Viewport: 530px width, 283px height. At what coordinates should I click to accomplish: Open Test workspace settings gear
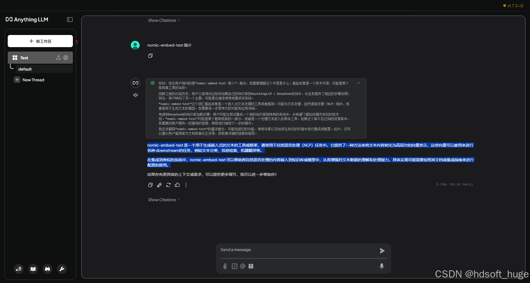click(66, 58)
